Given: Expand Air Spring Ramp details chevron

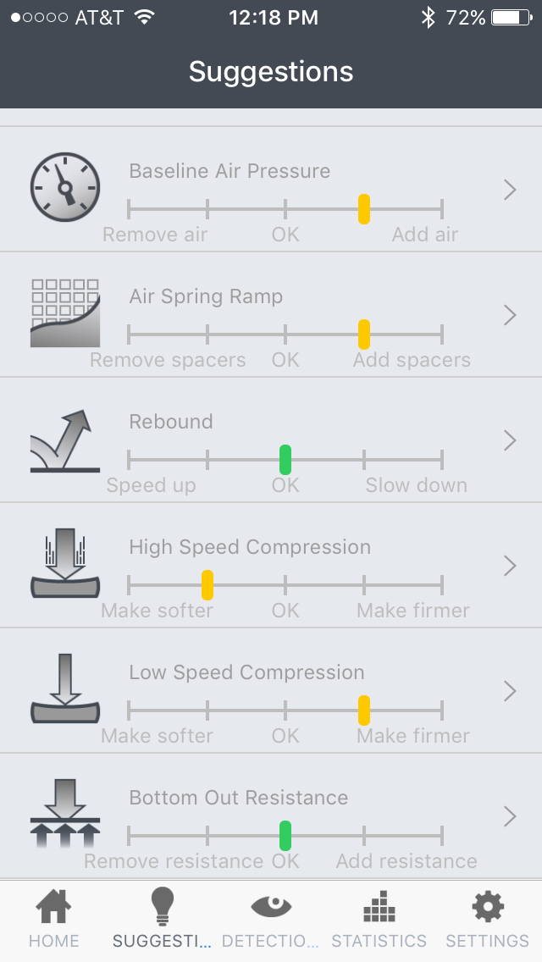Looking at the screenshot, I should tap(509, 315).
